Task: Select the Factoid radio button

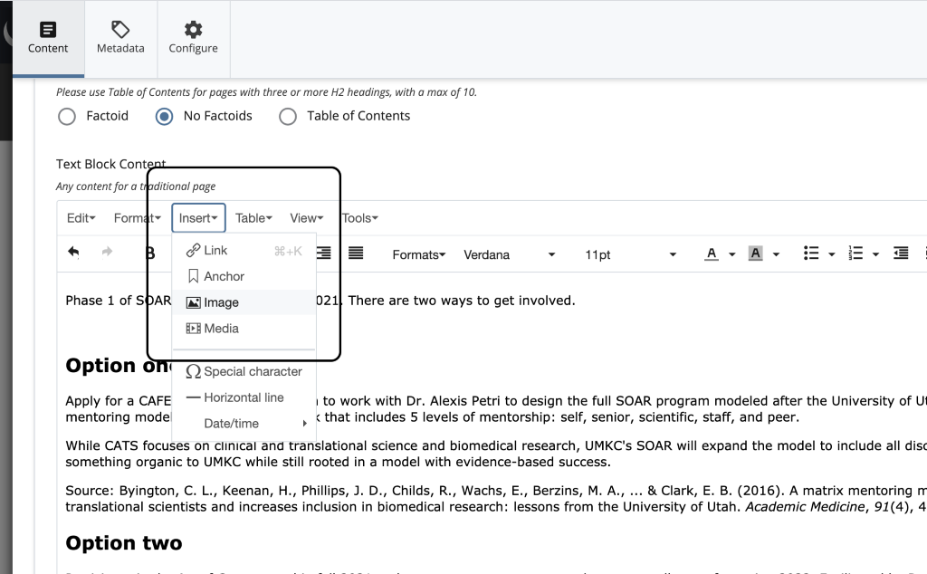Action: pos(66,116)
